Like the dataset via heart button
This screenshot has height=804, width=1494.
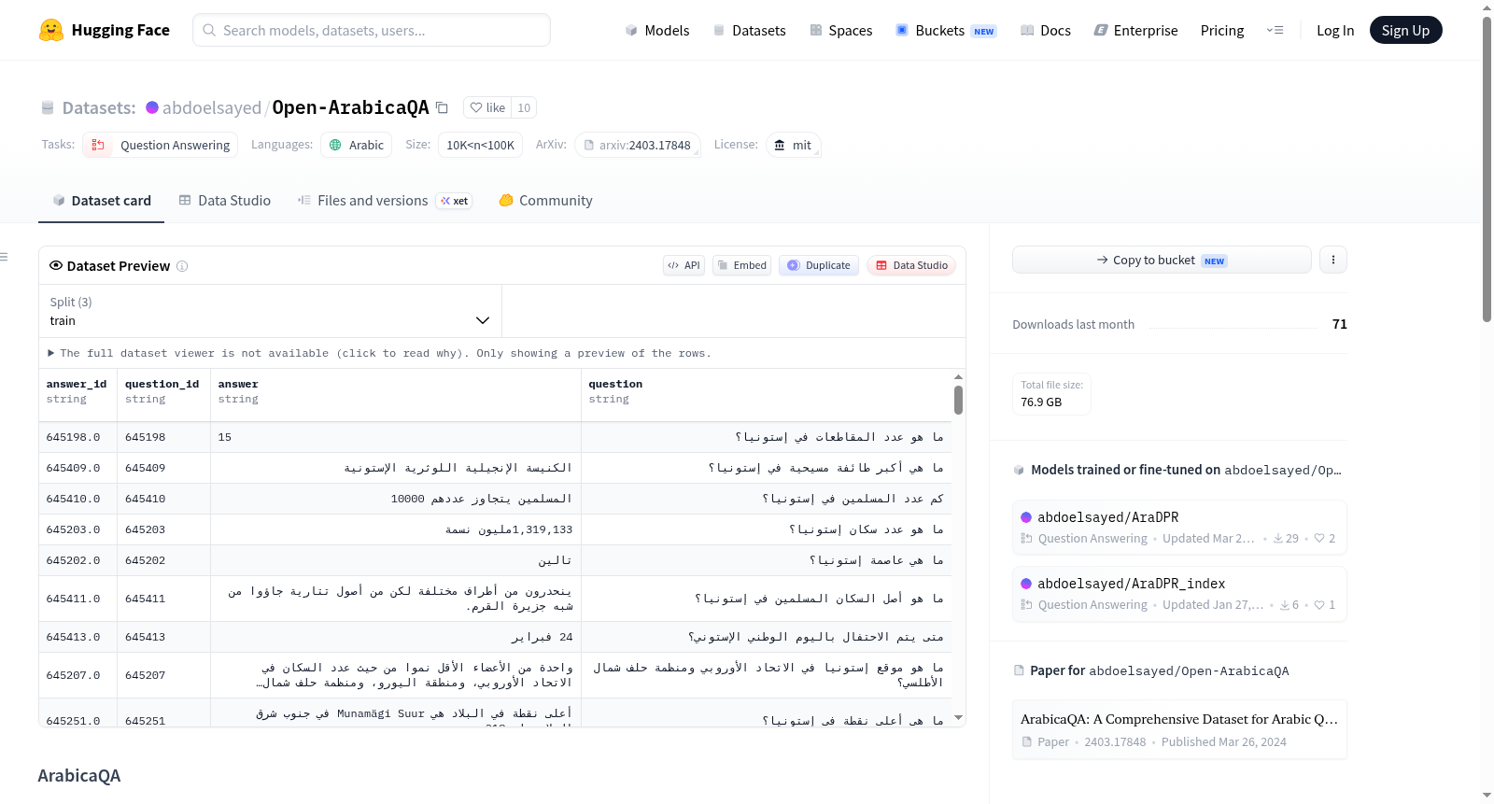[487, 107]
